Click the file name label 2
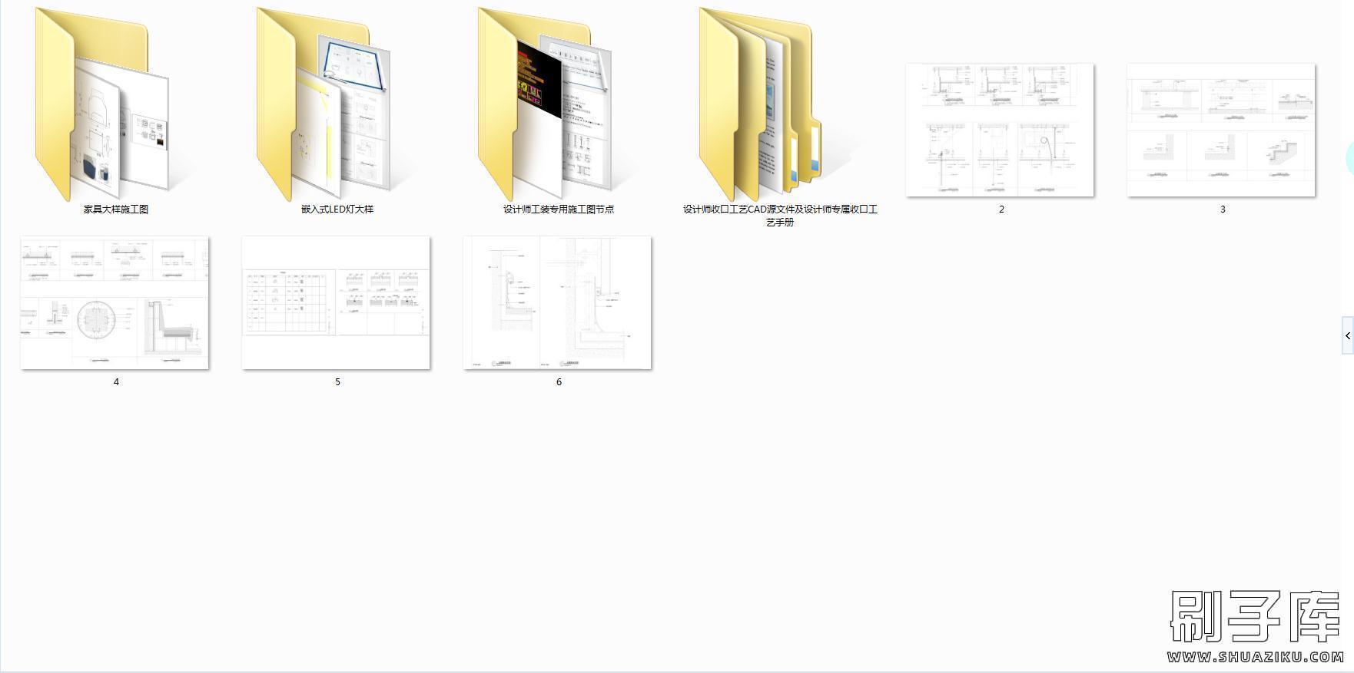This screenshot has width=1354, height=673. pos(1001,209)
